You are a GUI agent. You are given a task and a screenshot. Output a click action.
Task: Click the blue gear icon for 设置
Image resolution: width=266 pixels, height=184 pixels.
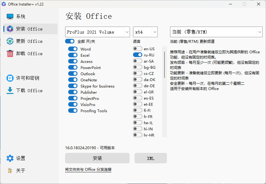click(10, 158)
